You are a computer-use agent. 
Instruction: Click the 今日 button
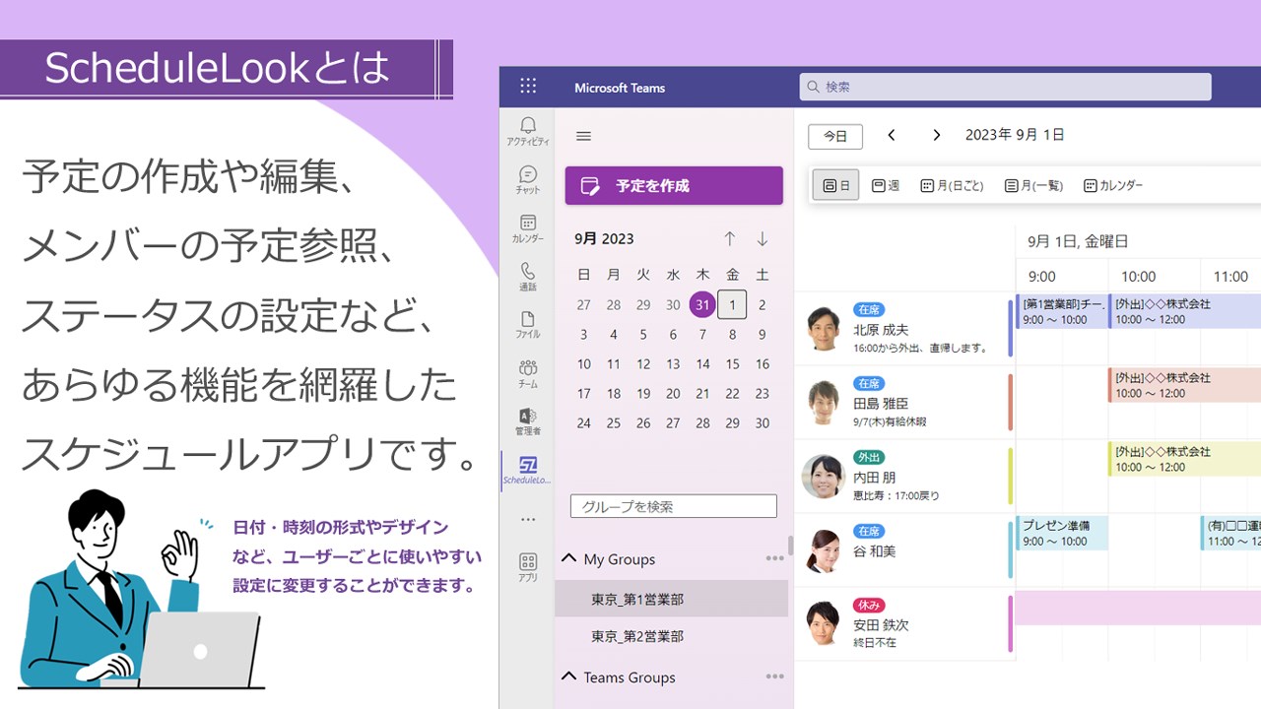835,137
